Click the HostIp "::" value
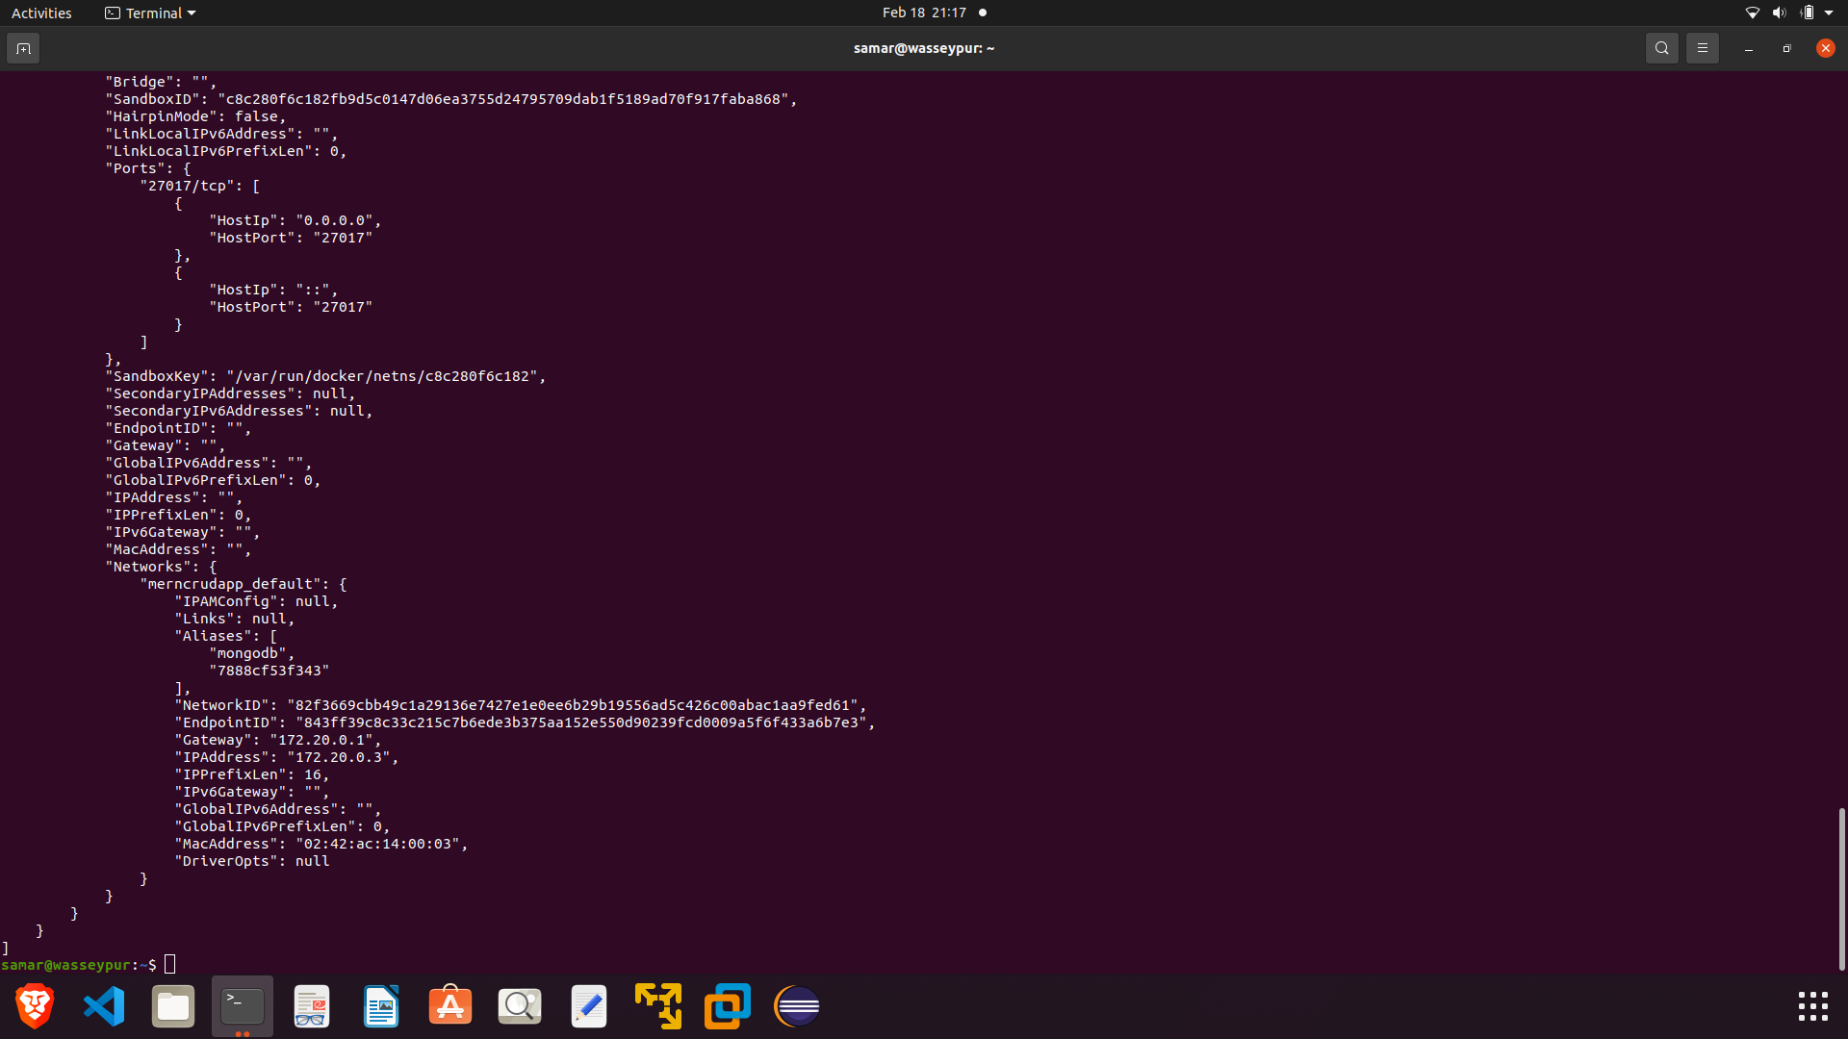Screen dimensions: 1848x1039 pyautogui.click(x=313, y=290)
